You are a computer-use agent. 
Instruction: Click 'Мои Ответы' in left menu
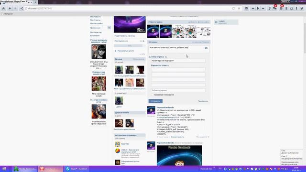tap(95, 20)
